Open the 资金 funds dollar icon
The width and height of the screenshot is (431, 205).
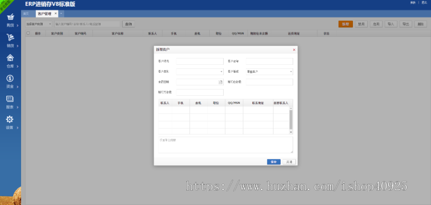pyautogui.click(x=10, y=79)
